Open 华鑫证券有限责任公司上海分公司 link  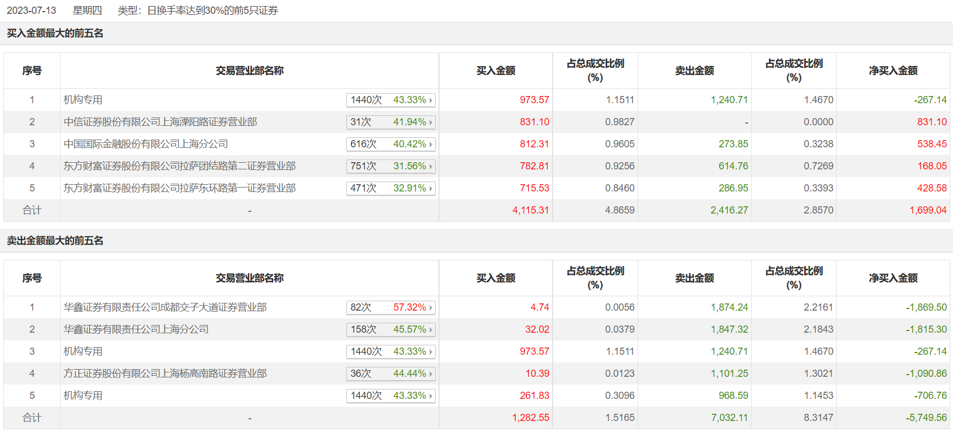click(x=136, y=329)
